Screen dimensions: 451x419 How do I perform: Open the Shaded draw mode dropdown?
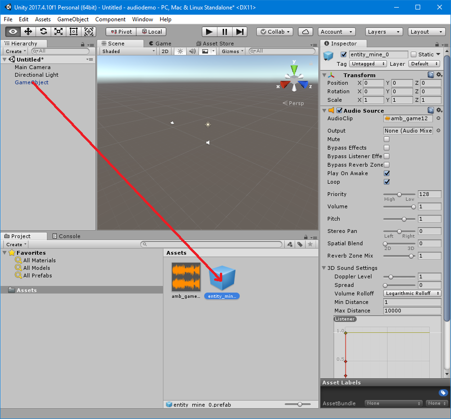128,51
